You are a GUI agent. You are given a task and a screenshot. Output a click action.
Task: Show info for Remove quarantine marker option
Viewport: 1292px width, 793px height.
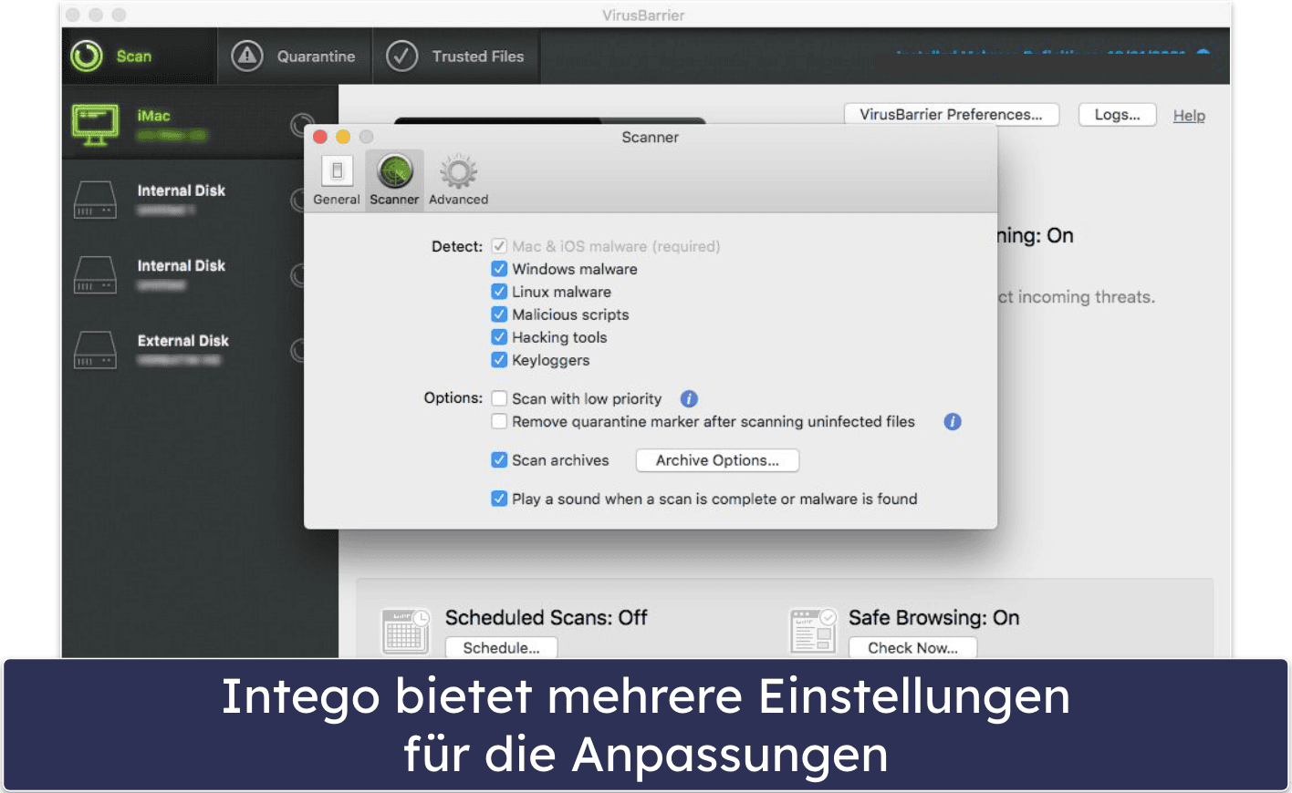point(953,422)
